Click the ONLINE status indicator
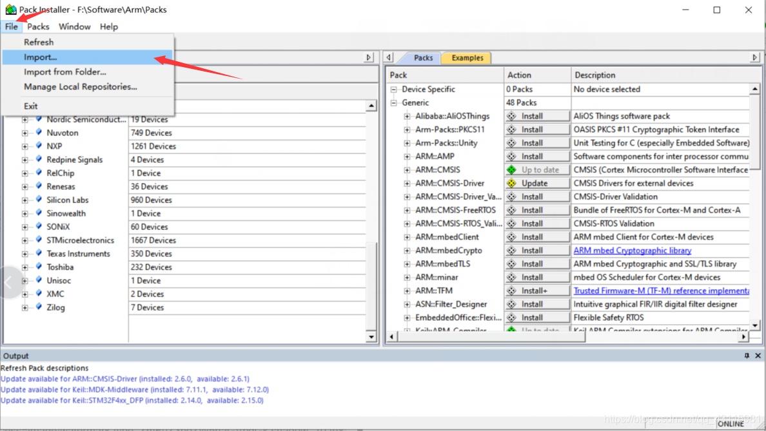This screenshot has width=766, height=431. (x=731, y=424)
